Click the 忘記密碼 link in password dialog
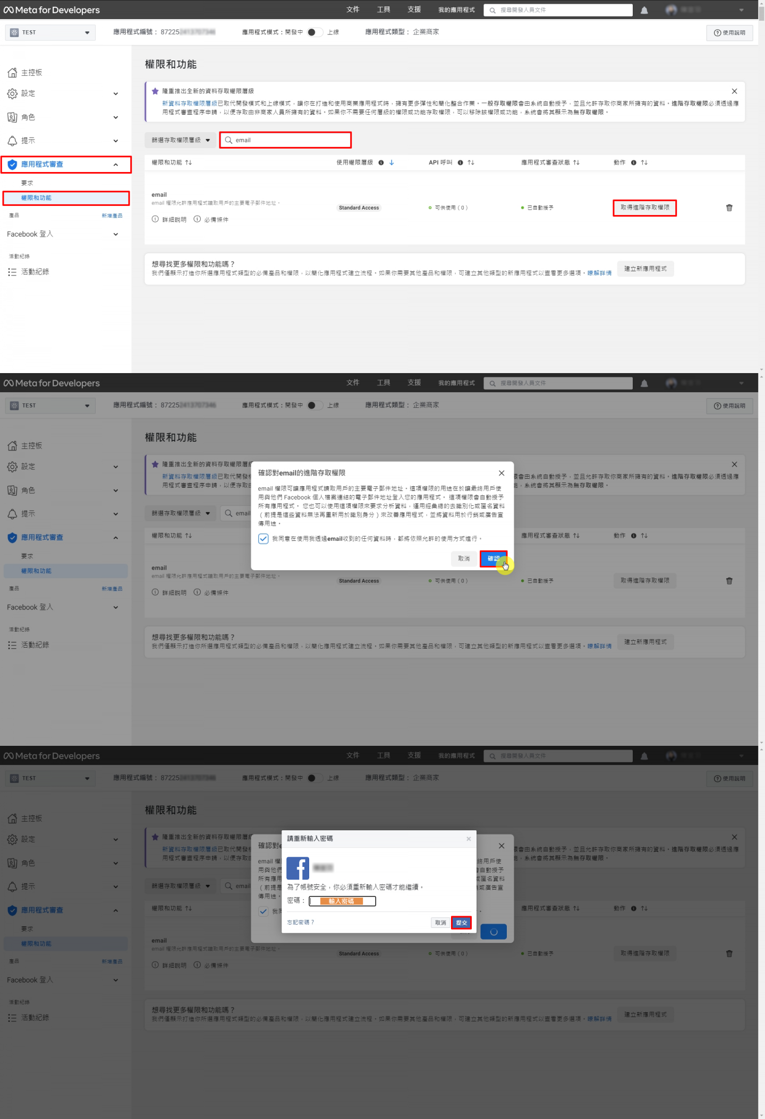The image size is (765, 1119). [x=301, y=922]
